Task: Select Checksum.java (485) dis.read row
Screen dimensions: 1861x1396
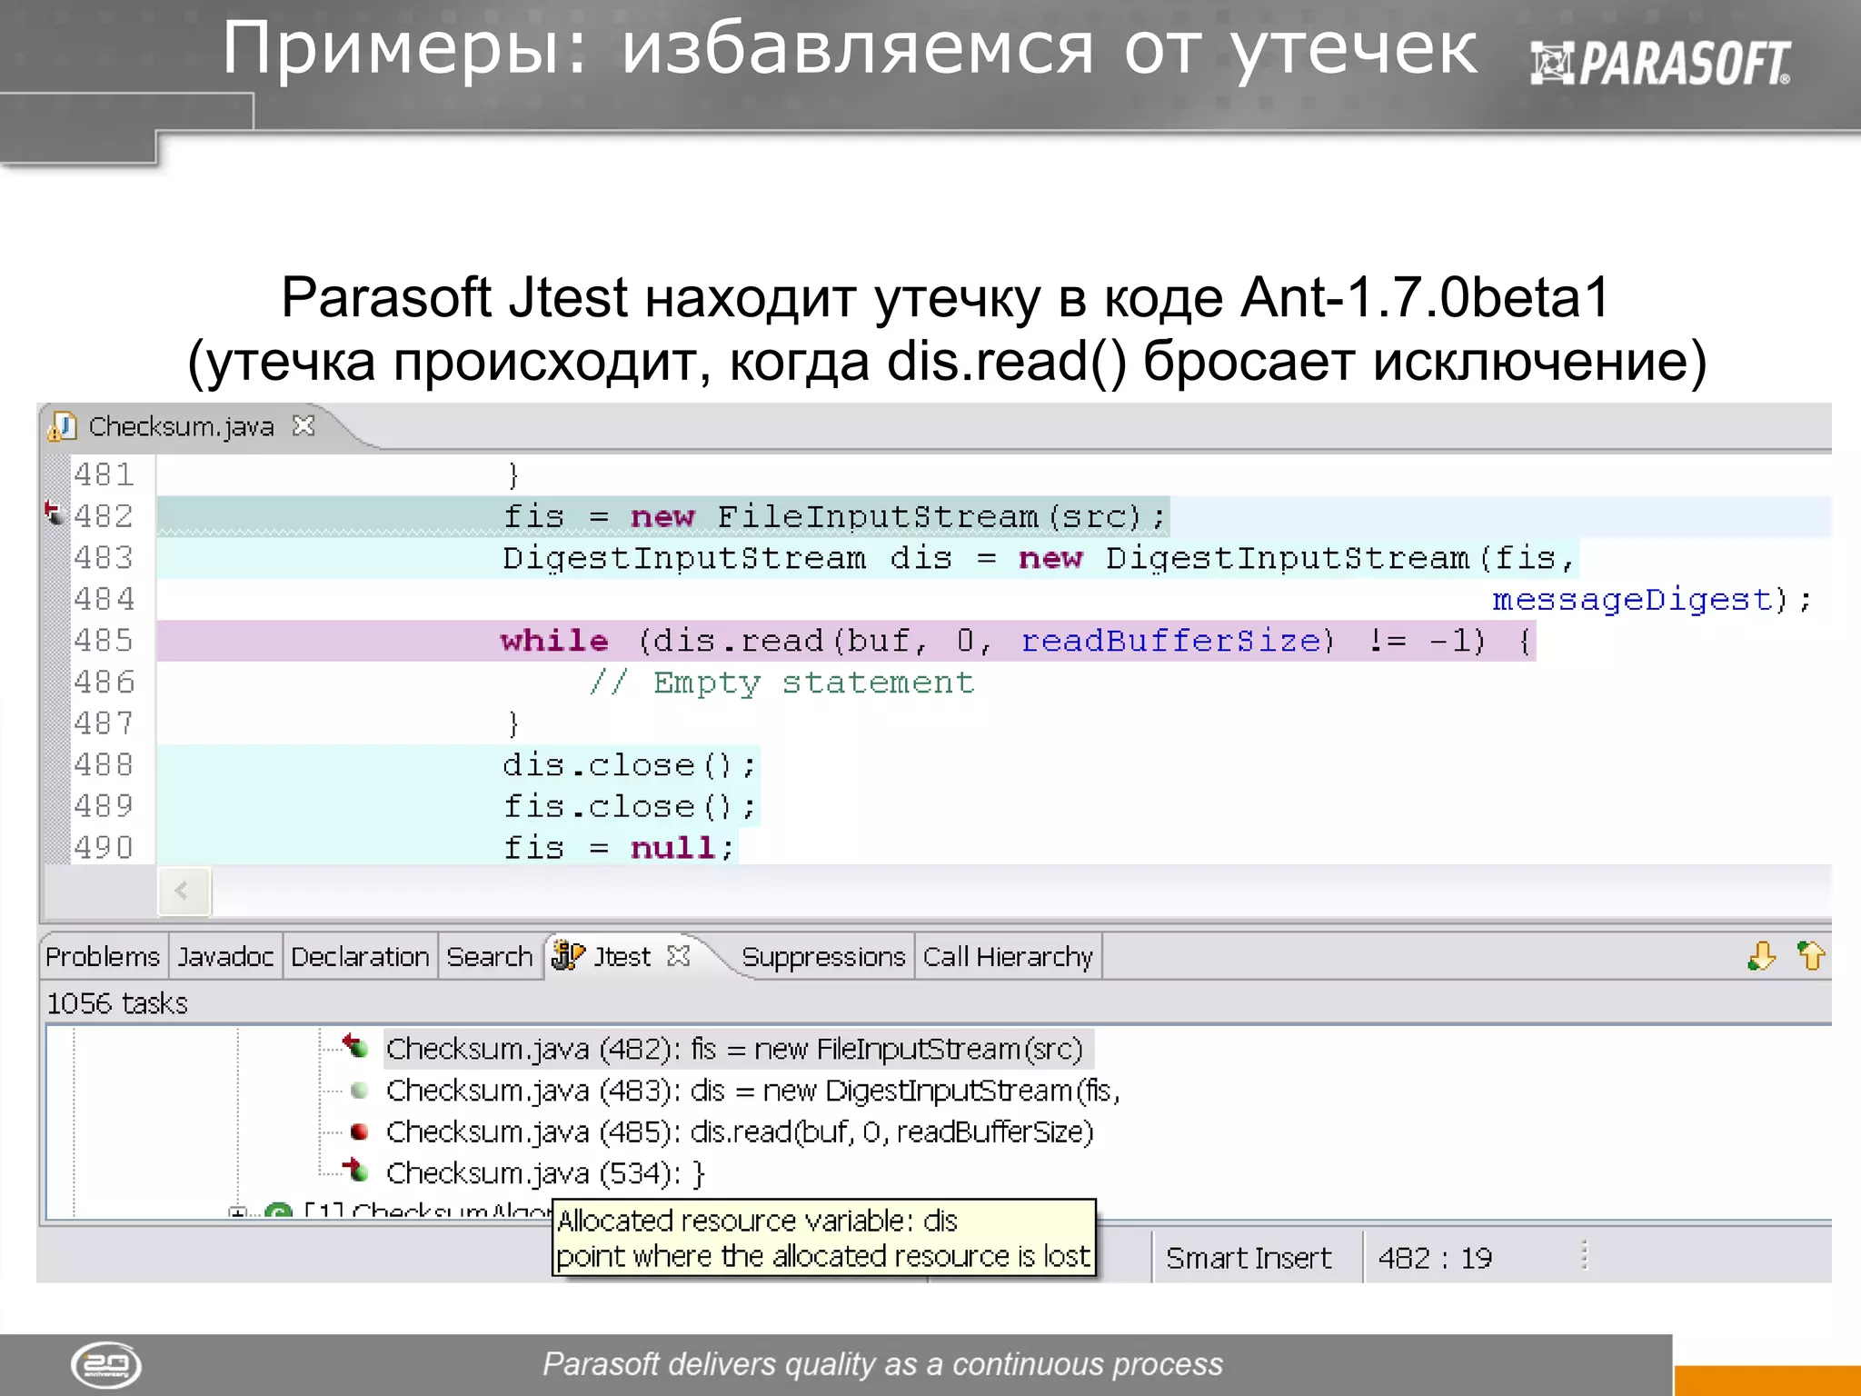Action: click(x=740, y=1132)
